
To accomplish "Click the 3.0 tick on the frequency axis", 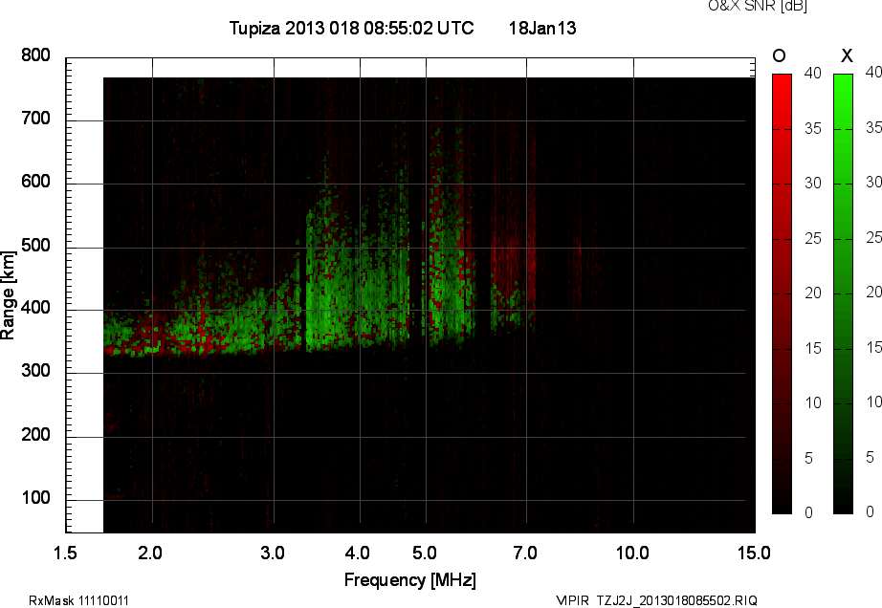I will pyautogui.click(x=273, y=553).
